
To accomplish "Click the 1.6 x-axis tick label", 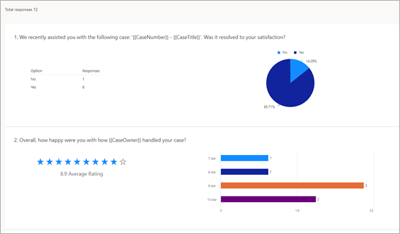I will point(297,210).
